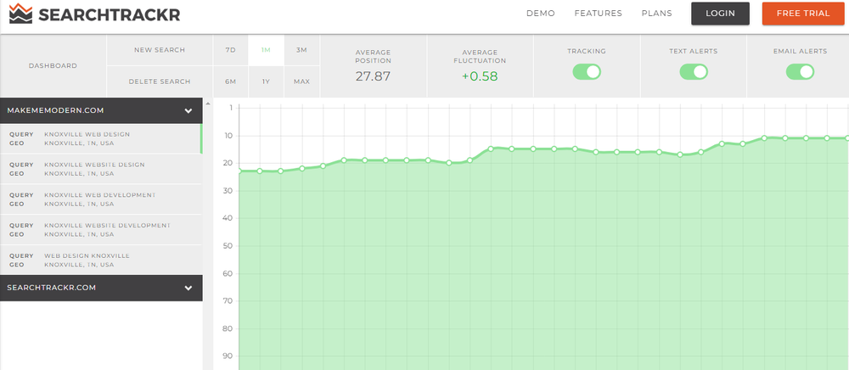Select the 1M time range
This screenshot has height=370, width=849.
(x=266, y=50)
